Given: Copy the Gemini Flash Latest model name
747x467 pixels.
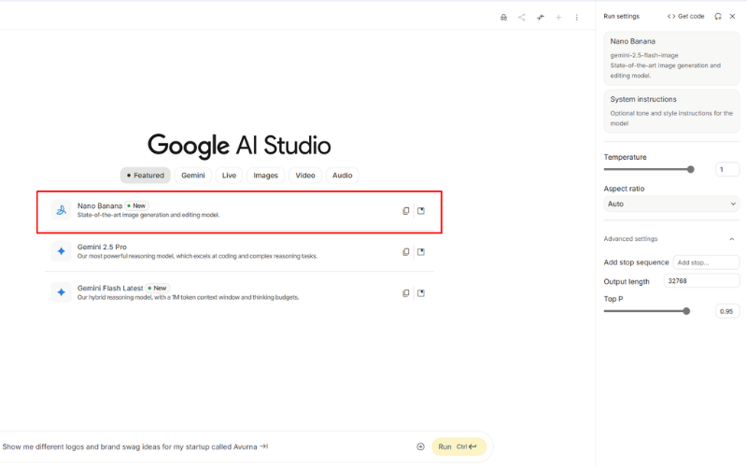Looking at the screenshot, I should click(x=405, y=293).
